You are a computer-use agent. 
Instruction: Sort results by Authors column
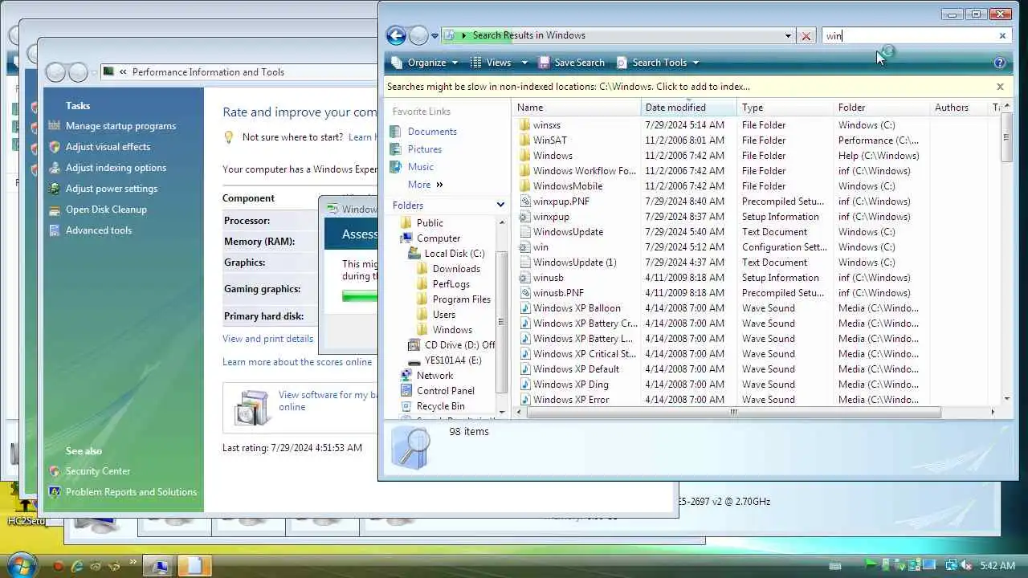(x=959, y=108)
